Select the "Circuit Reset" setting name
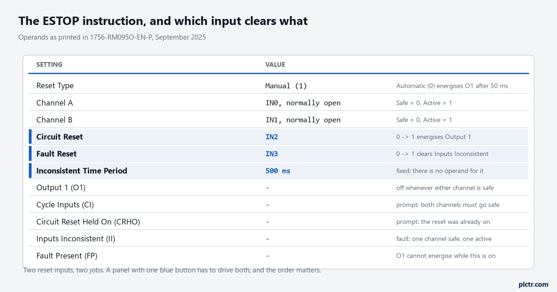 coord(59,137)
